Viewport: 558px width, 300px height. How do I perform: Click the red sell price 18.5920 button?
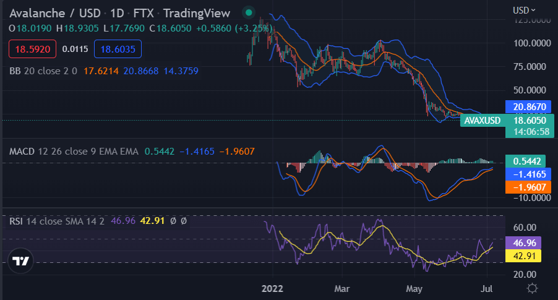pos(32,49)
